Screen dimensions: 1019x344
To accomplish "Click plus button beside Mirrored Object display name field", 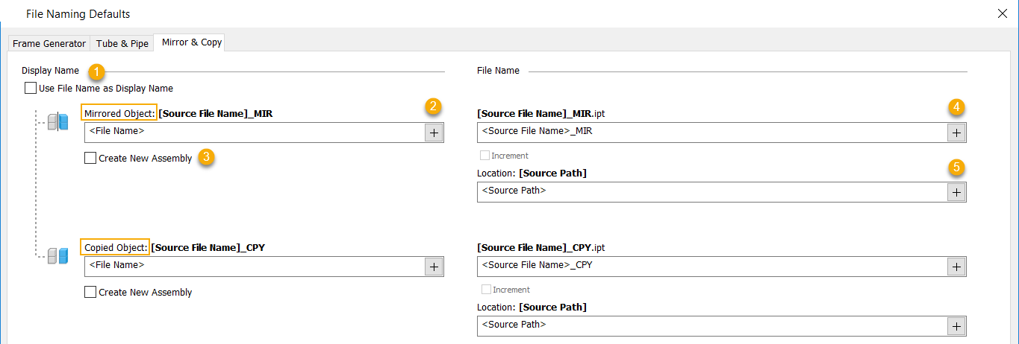I will [x=434, y=133].
